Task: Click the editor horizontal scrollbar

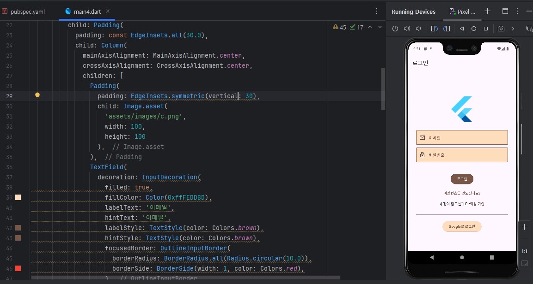Action: pyautogui.click(x=185, y=278)
